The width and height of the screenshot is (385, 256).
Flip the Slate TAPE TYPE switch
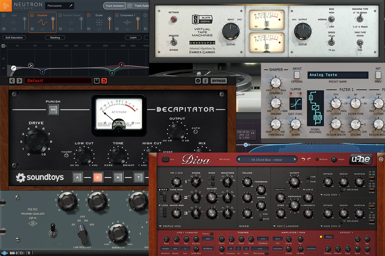pos(360,44)
